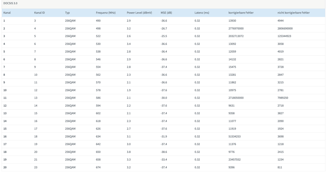Viewport: 326px width, 173px height.
Task: Click the MSE value -25.5
Action: tap(164, 36)
